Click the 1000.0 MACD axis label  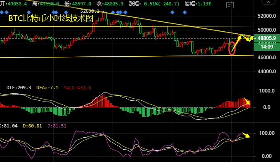[267, 91]
